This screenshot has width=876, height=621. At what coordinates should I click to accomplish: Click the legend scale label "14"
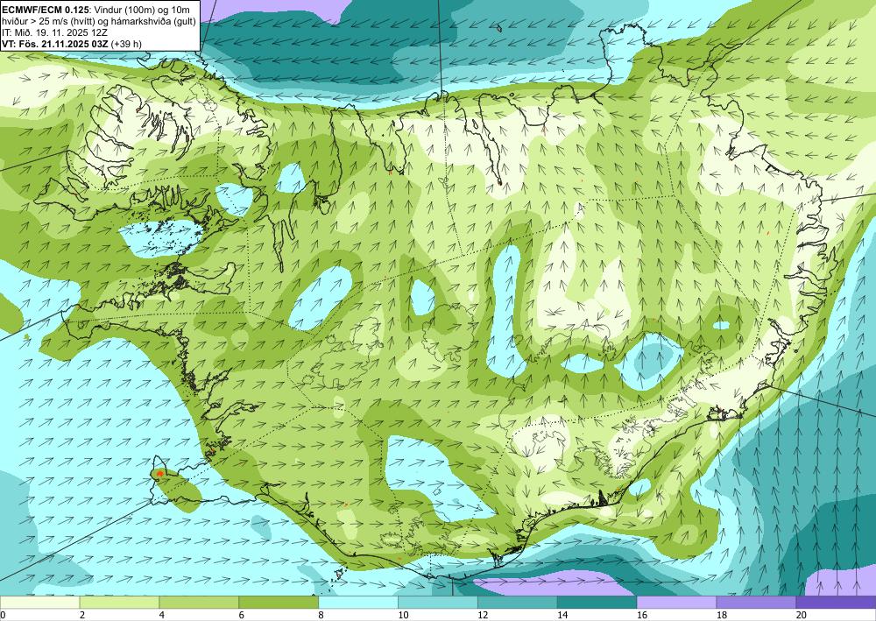(562, 615)
